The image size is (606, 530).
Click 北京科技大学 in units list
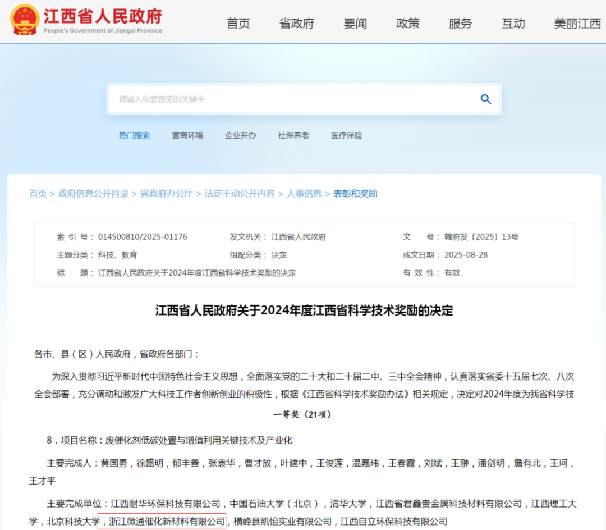(x=74, y=521)
